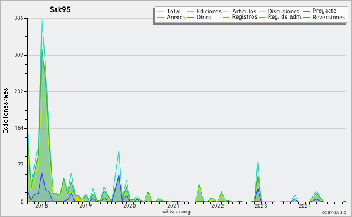Click the Total peak near 2023

click(x=258, y=161)
